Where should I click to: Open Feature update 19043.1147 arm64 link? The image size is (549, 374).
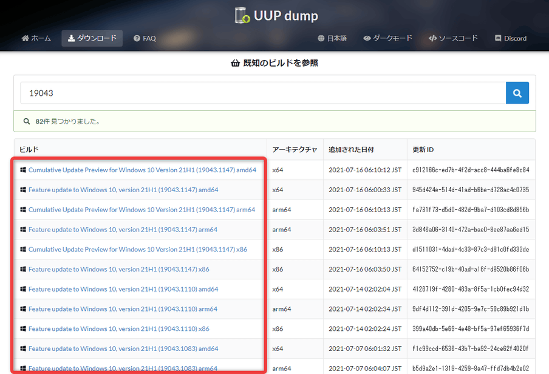[x=123, y=230]
